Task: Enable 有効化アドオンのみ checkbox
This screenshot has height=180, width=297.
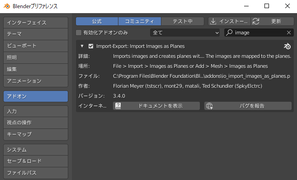Action: 79,33
